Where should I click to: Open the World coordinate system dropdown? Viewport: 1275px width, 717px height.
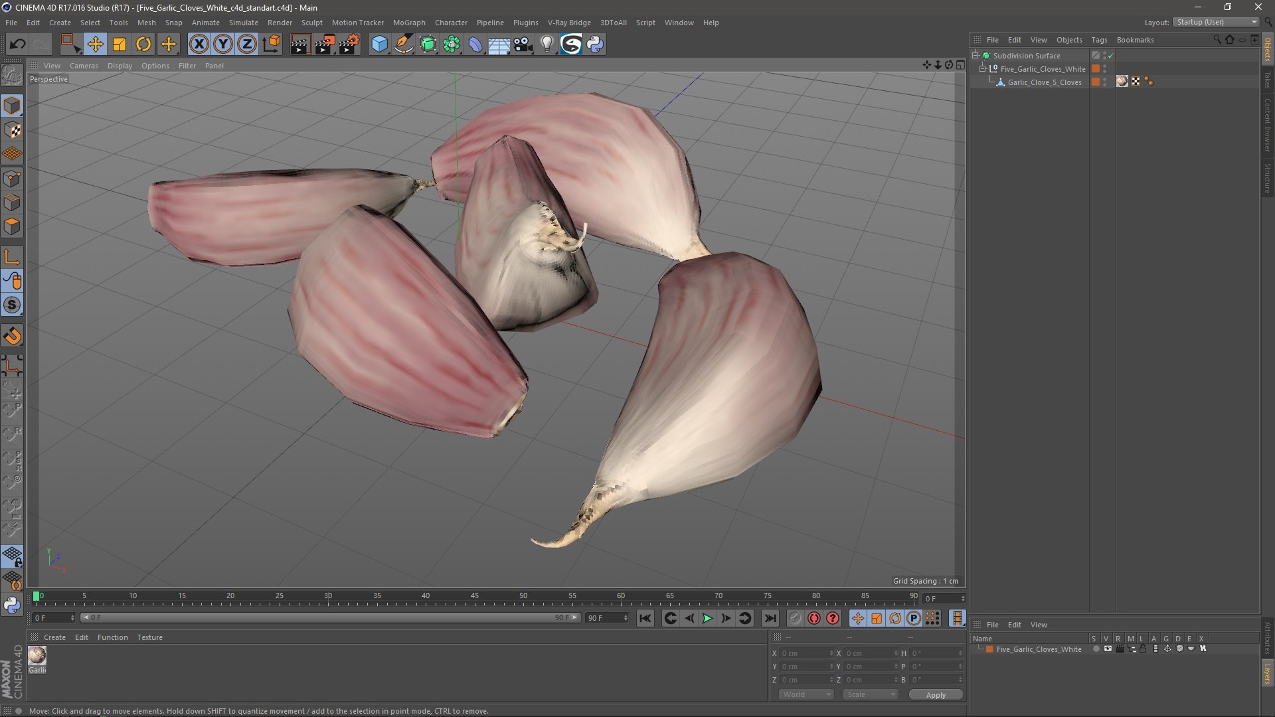[x=806, y=694]
